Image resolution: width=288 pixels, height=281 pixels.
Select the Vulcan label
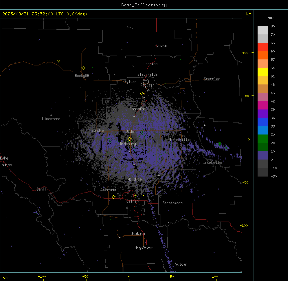coord(181,264)
